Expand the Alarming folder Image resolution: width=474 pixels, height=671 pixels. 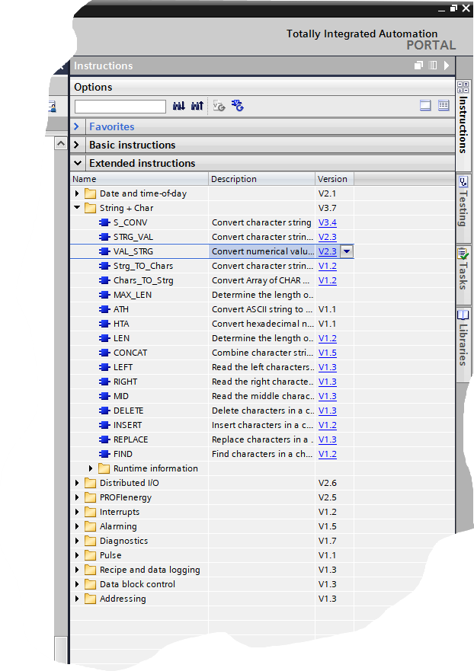[77, 526]
